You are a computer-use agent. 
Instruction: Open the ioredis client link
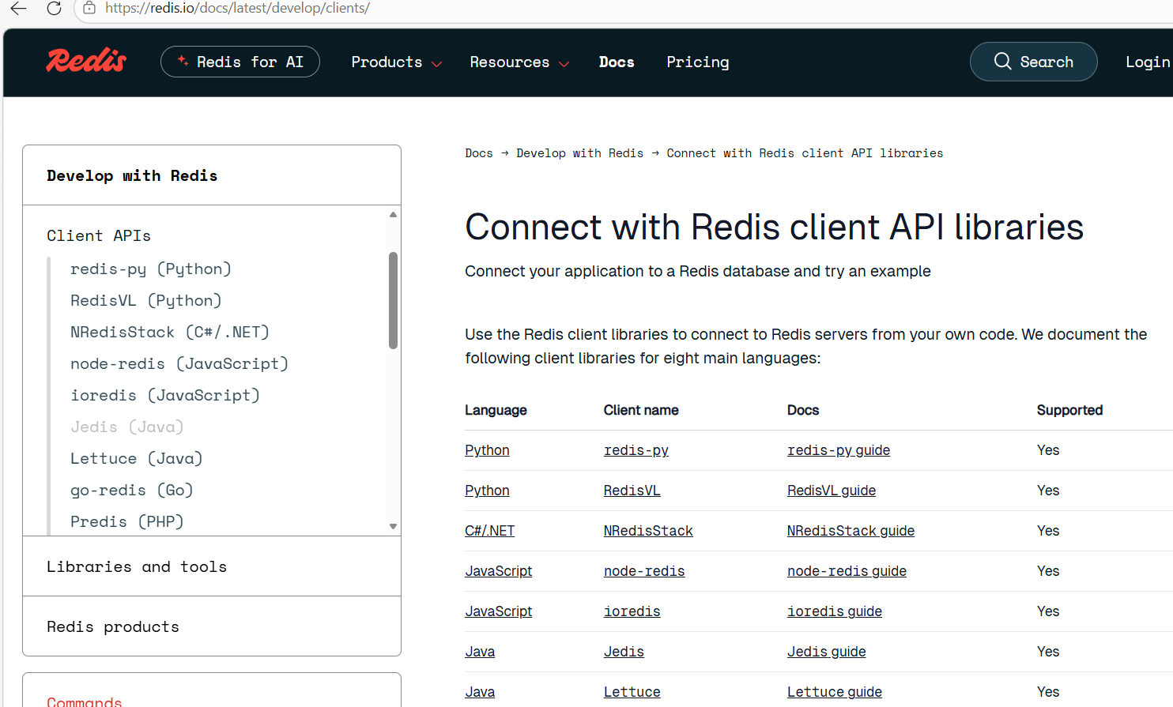[x=632, y=611]
